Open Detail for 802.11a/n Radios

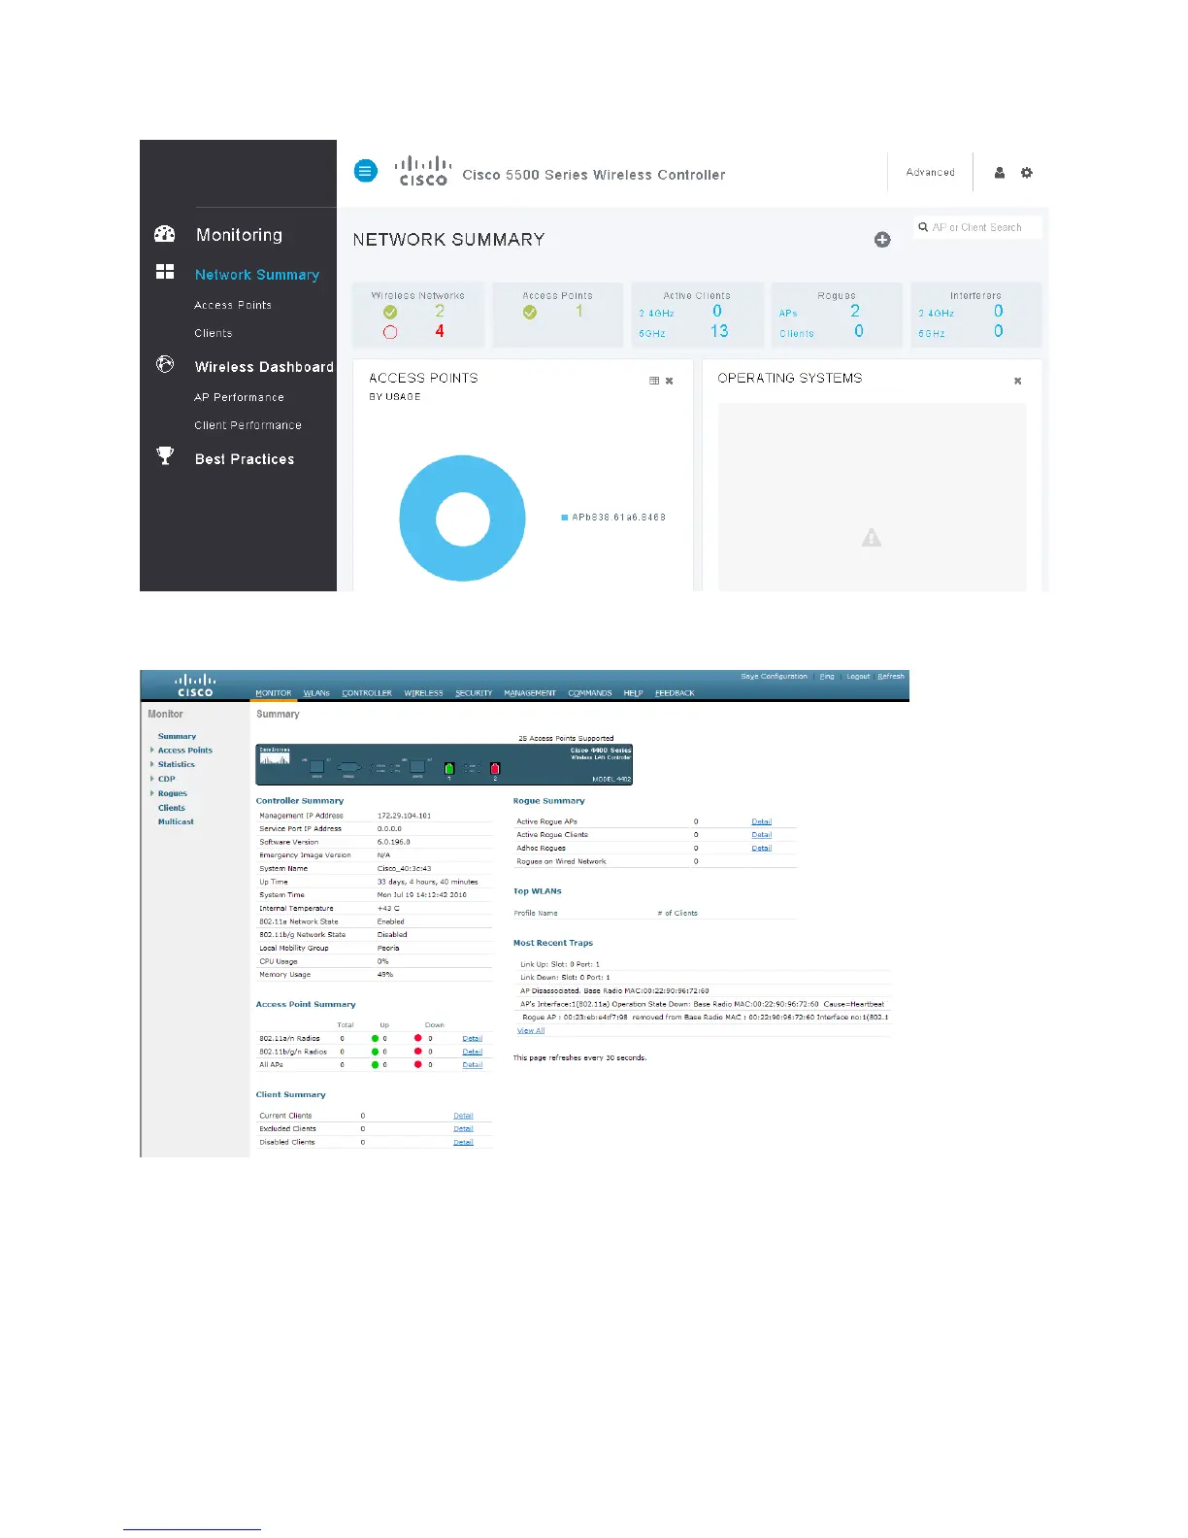(473, 1039)
